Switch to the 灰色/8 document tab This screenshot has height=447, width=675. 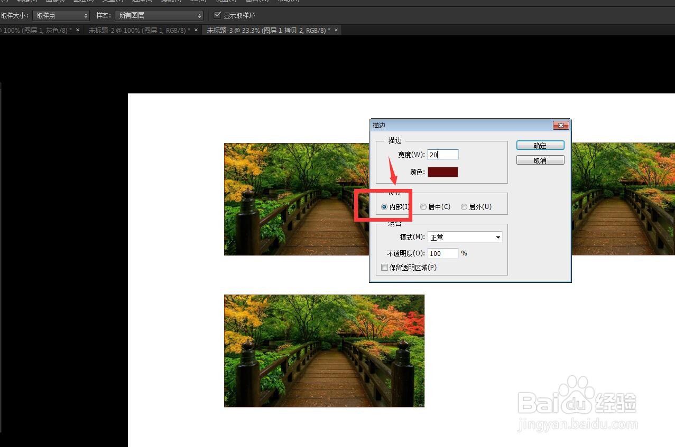[x=35, y=31]
